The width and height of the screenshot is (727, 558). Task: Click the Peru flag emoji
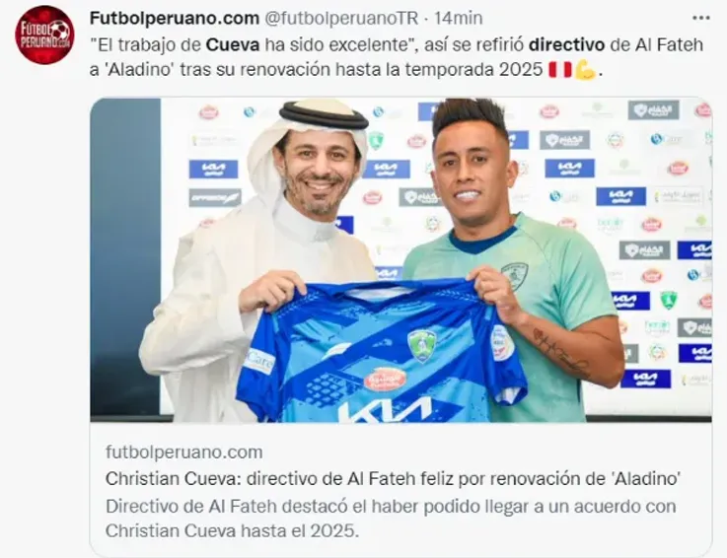point(559,70)
